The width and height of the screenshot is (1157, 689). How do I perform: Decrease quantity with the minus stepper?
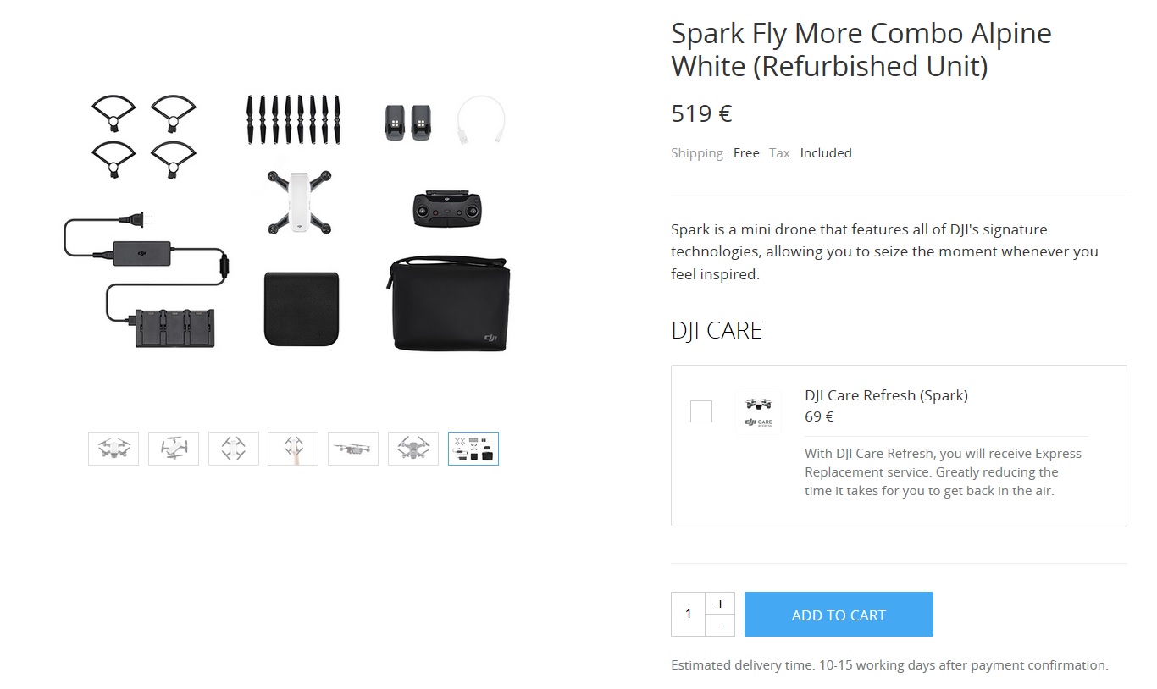pos(720,625)
